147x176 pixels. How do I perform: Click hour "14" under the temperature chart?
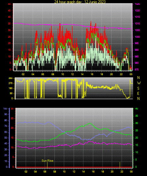point(83,172)
